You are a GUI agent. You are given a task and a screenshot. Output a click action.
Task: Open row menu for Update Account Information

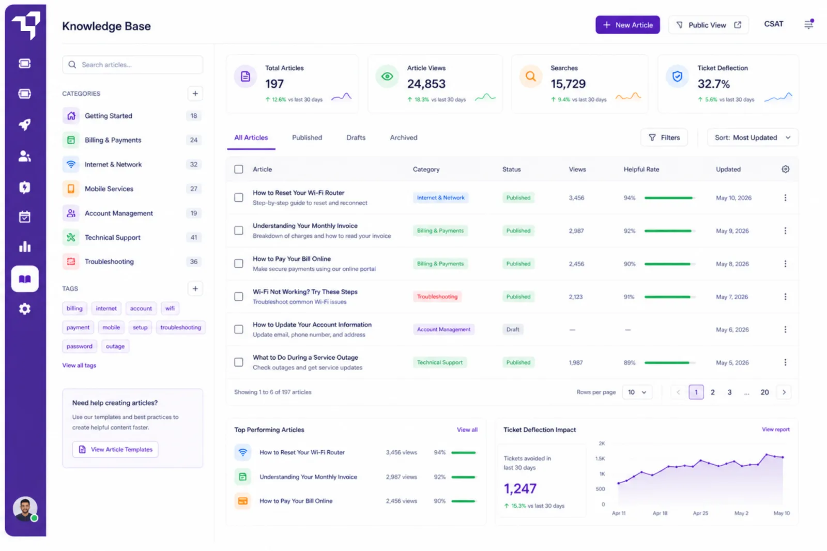point(785,329)
